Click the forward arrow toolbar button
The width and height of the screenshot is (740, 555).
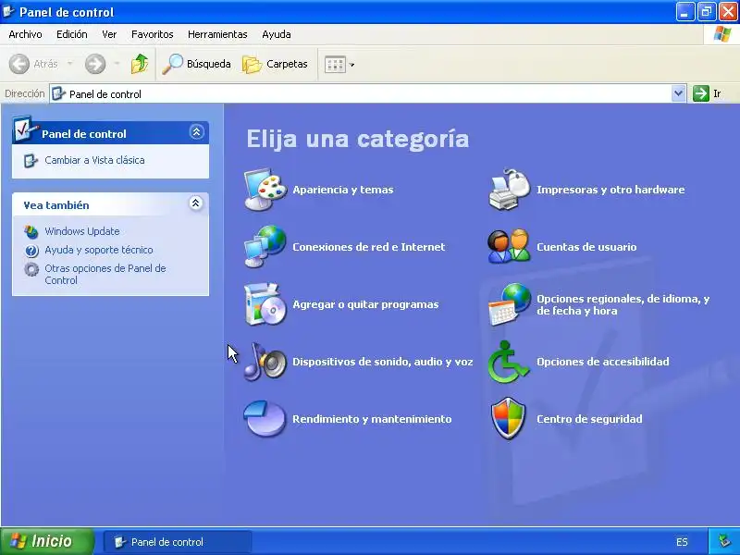[95, 64]
